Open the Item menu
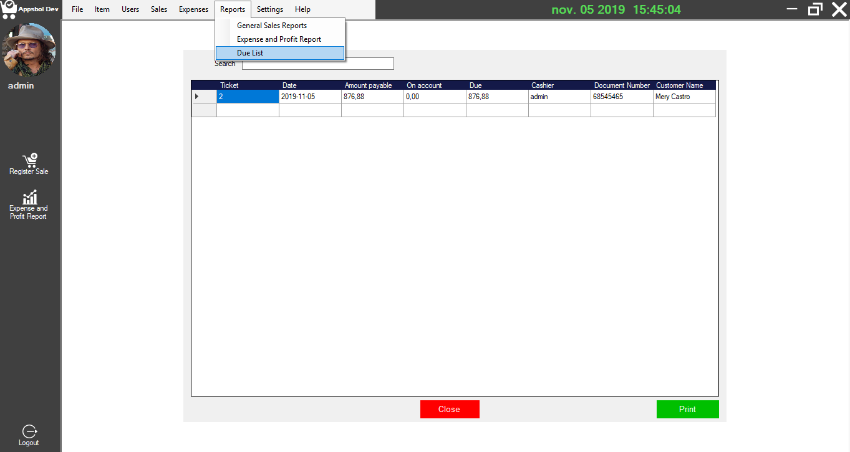This screenshot has width=850, height=452. 102,9
